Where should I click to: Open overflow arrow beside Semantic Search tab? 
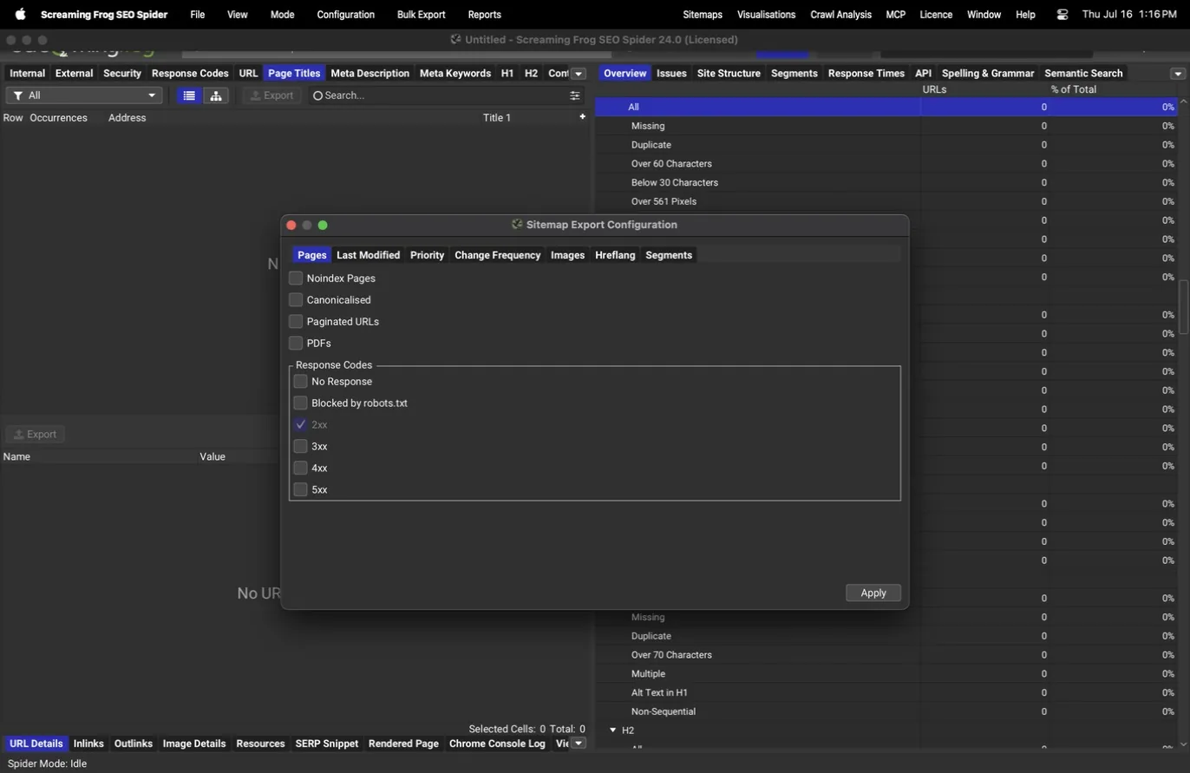click(x=1178, y=74)
